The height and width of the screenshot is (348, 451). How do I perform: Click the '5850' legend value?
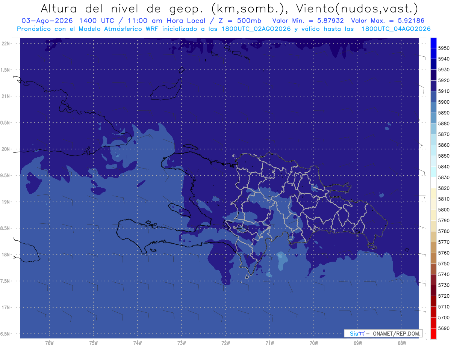(444, 156)
